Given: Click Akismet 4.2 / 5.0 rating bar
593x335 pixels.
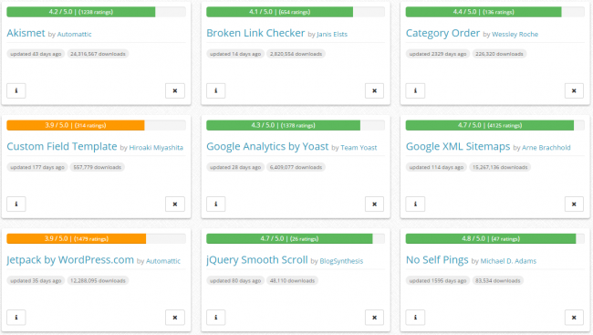Looking at the screenshot, I should coord(97,12).
